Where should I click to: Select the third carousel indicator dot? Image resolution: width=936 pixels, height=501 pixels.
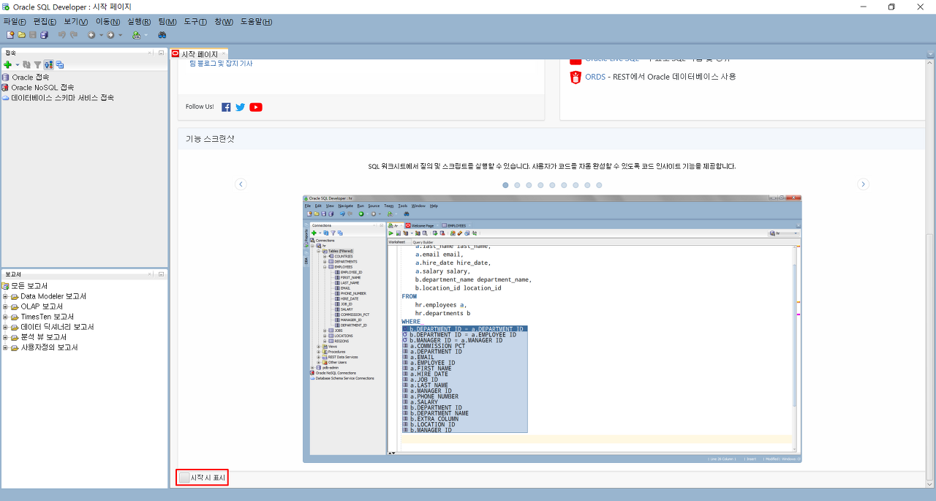pos(529,185)
